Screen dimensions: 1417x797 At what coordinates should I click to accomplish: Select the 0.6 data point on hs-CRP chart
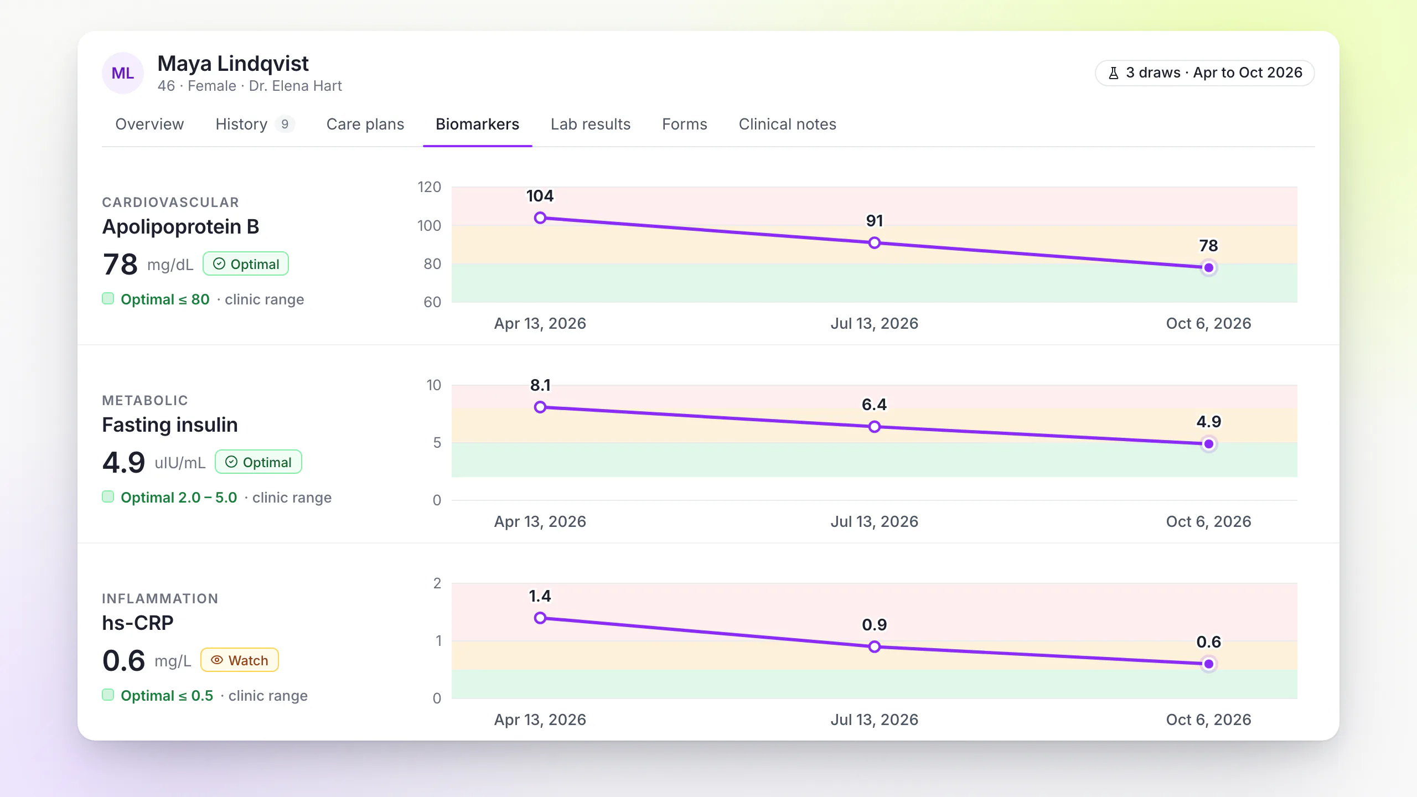[1209, 664]
